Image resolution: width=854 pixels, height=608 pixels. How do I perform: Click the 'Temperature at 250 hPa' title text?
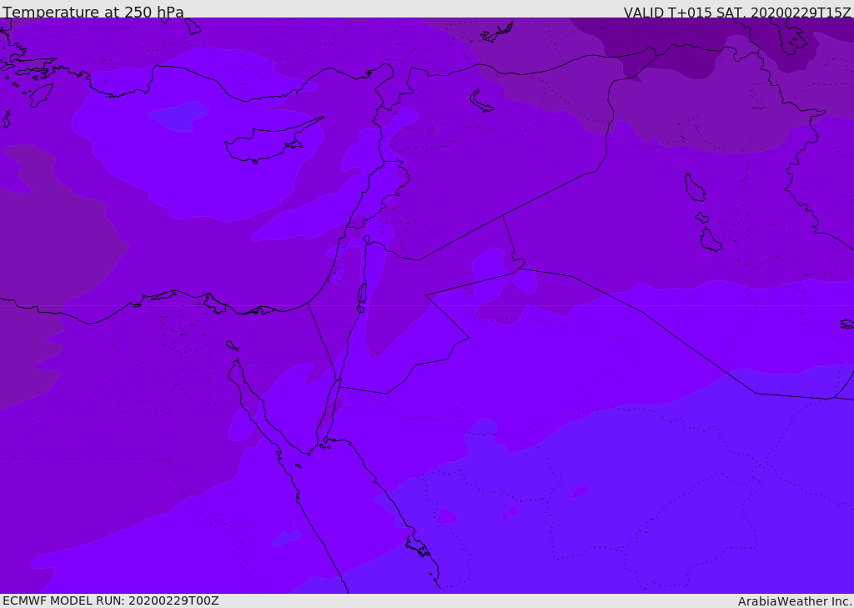93,12
